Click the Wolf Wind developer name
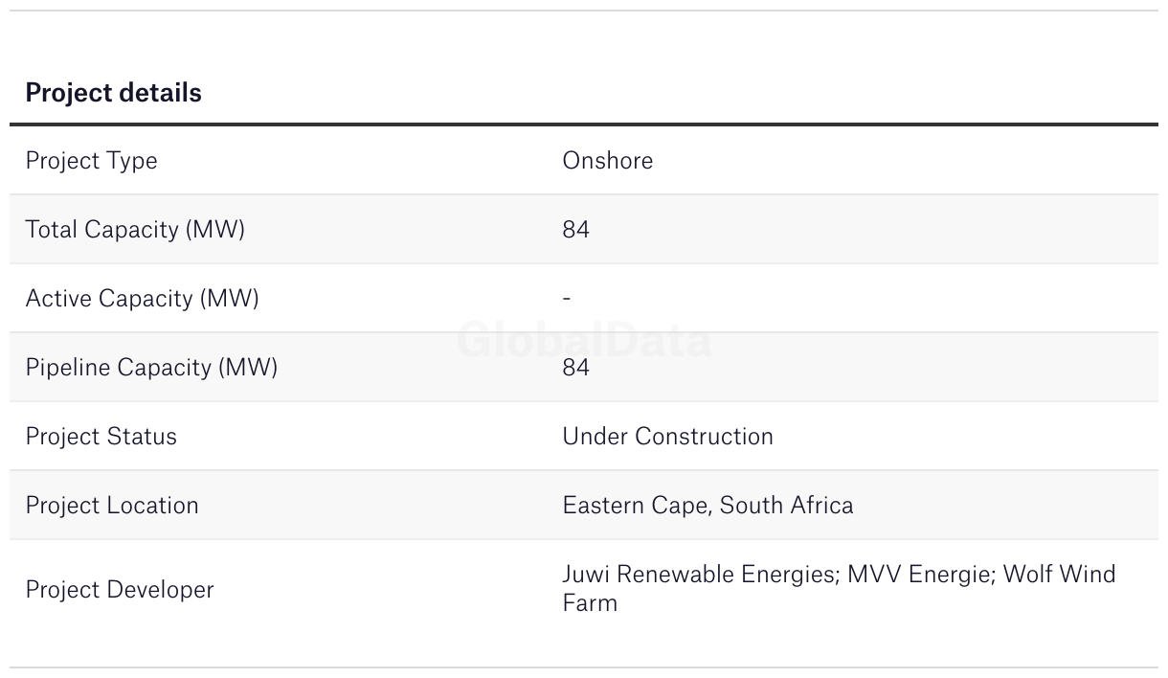 click(1060, 574)
